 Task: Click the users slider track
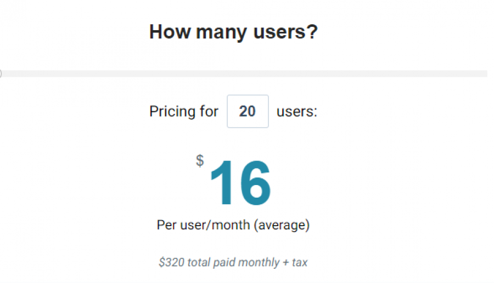(x=247, y=73)
